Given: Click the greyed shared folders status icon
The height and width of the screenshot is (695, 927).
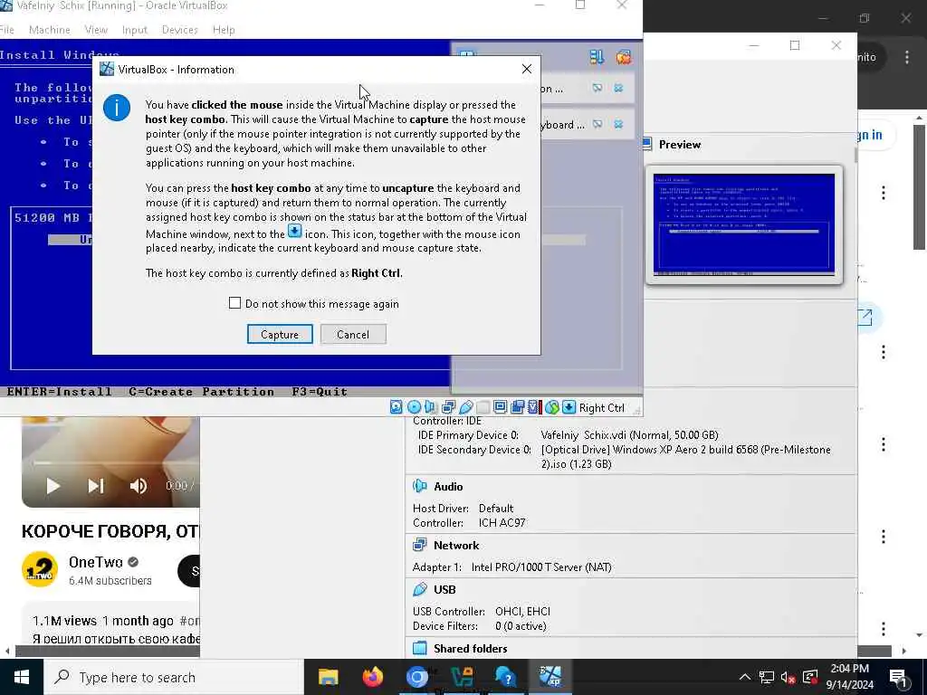Looking at the screenshot, I should point(483,407).
